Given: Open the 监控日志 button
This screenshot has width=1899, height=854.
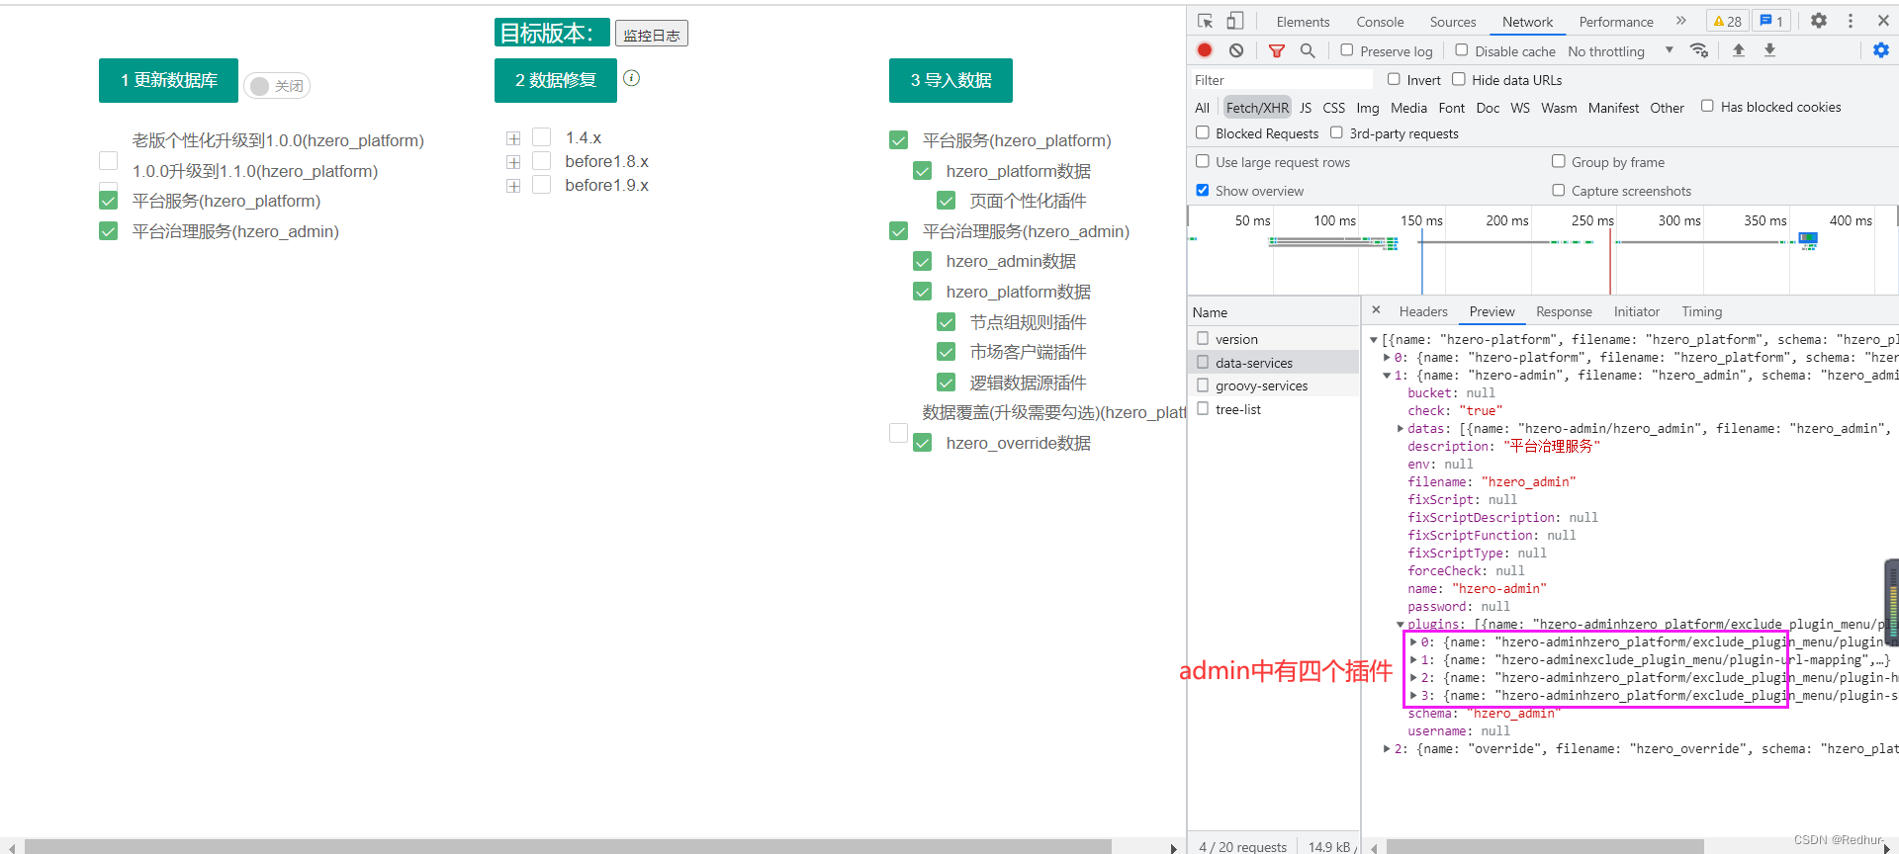Looking at the screenshot, I should point(652,34).
